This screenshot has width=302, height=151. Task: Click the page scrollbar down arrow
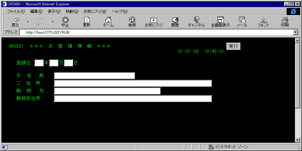click(298, 140)
